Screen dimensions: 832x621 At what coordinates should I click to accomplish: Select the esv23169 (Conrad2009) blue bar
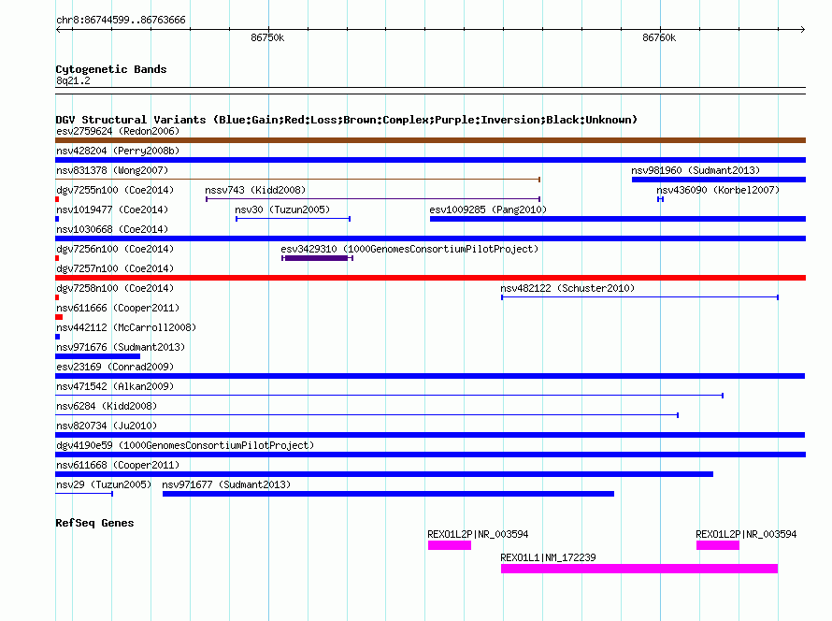click(x=430, y=376)
